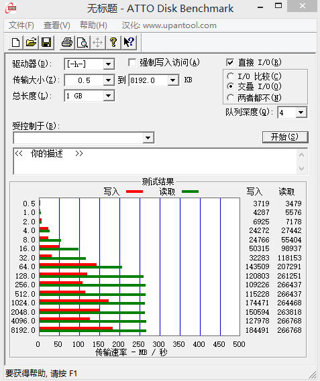The image size is (320, 381).
Task: Open the 帮助(H) menu
Action: click(x=93, y=25)
